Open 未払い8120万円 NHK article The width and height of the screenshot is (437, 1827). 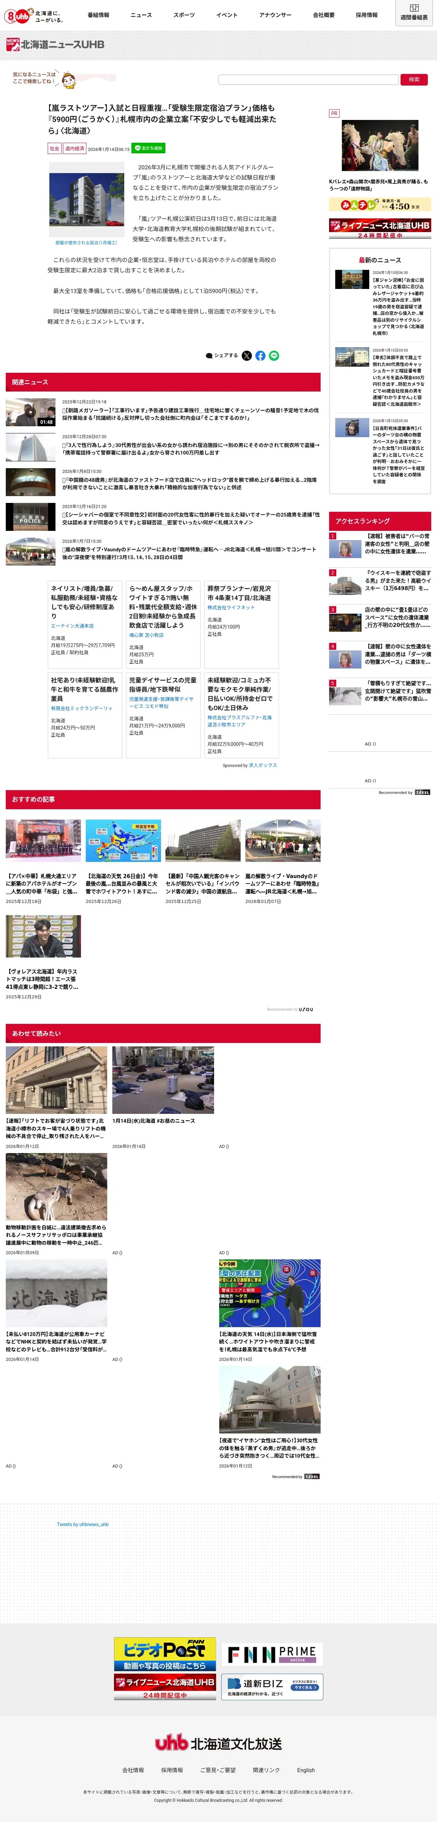coord(56,1310)
